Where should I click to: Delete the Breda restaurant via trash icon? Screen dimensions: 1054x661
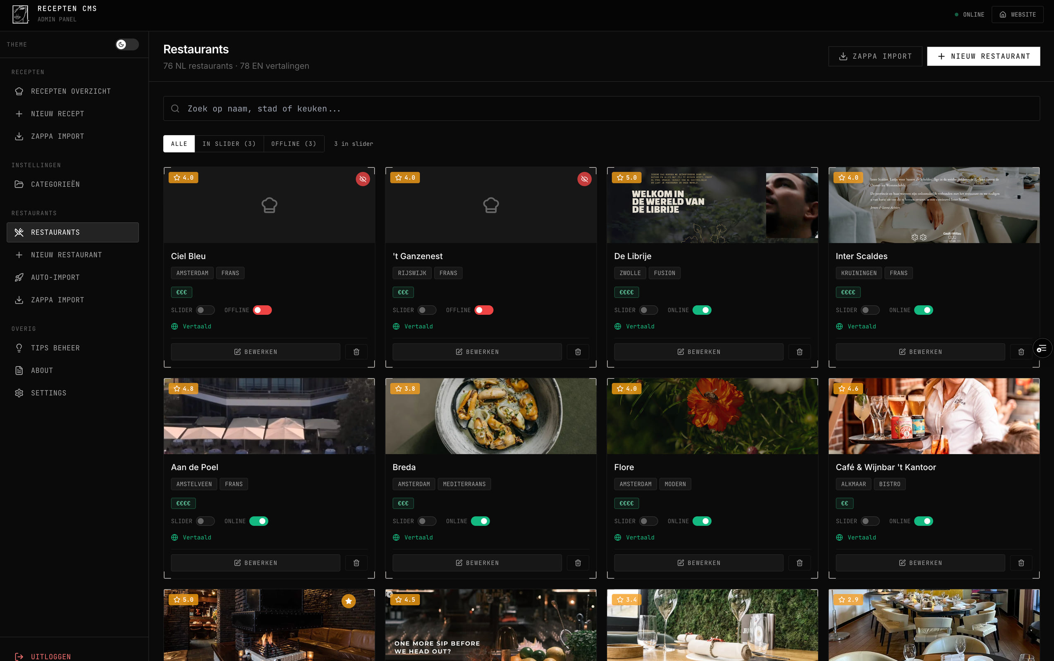[x=578, y=563]
